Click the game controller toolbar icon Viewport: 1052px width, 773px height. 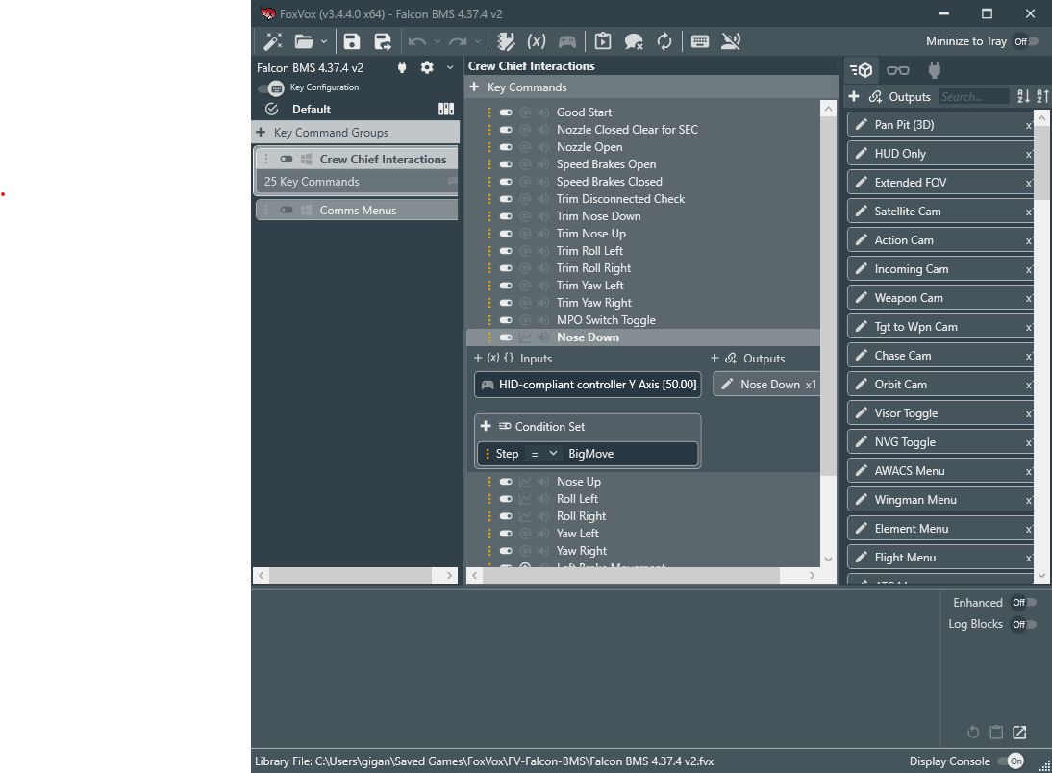[x=567, y=41]
